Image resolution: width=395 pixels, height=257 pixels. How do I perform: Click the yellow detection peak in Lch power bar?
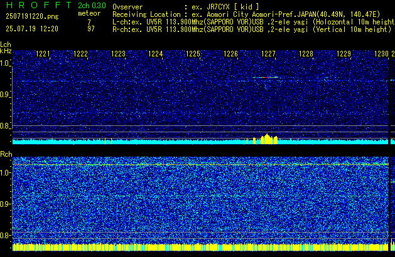(x=267, y=139)
